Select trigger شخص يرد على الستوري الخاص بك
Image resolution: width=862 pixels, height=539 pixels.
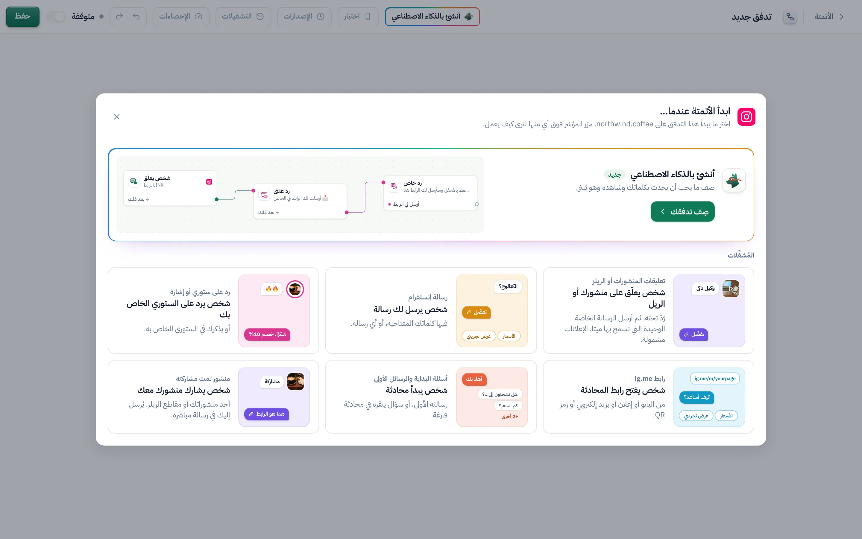pyautogui.click(x=213, y=310)
